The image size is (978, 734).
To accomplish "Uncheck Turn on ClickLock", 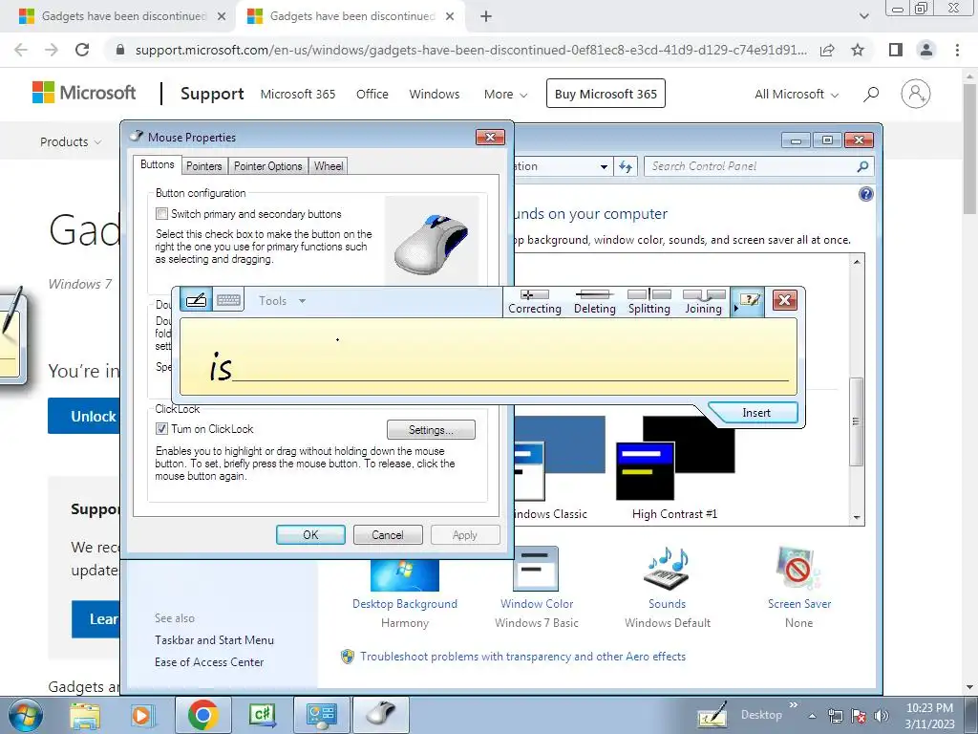I will [161, 429].
